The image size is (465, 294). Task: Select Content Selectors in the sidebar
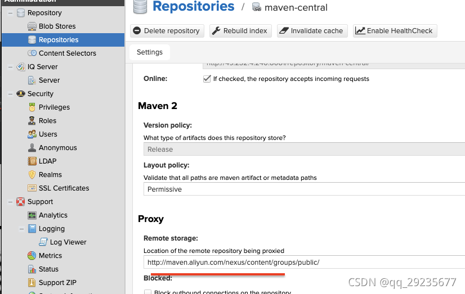pyautogui.click(x=68, y=53)
